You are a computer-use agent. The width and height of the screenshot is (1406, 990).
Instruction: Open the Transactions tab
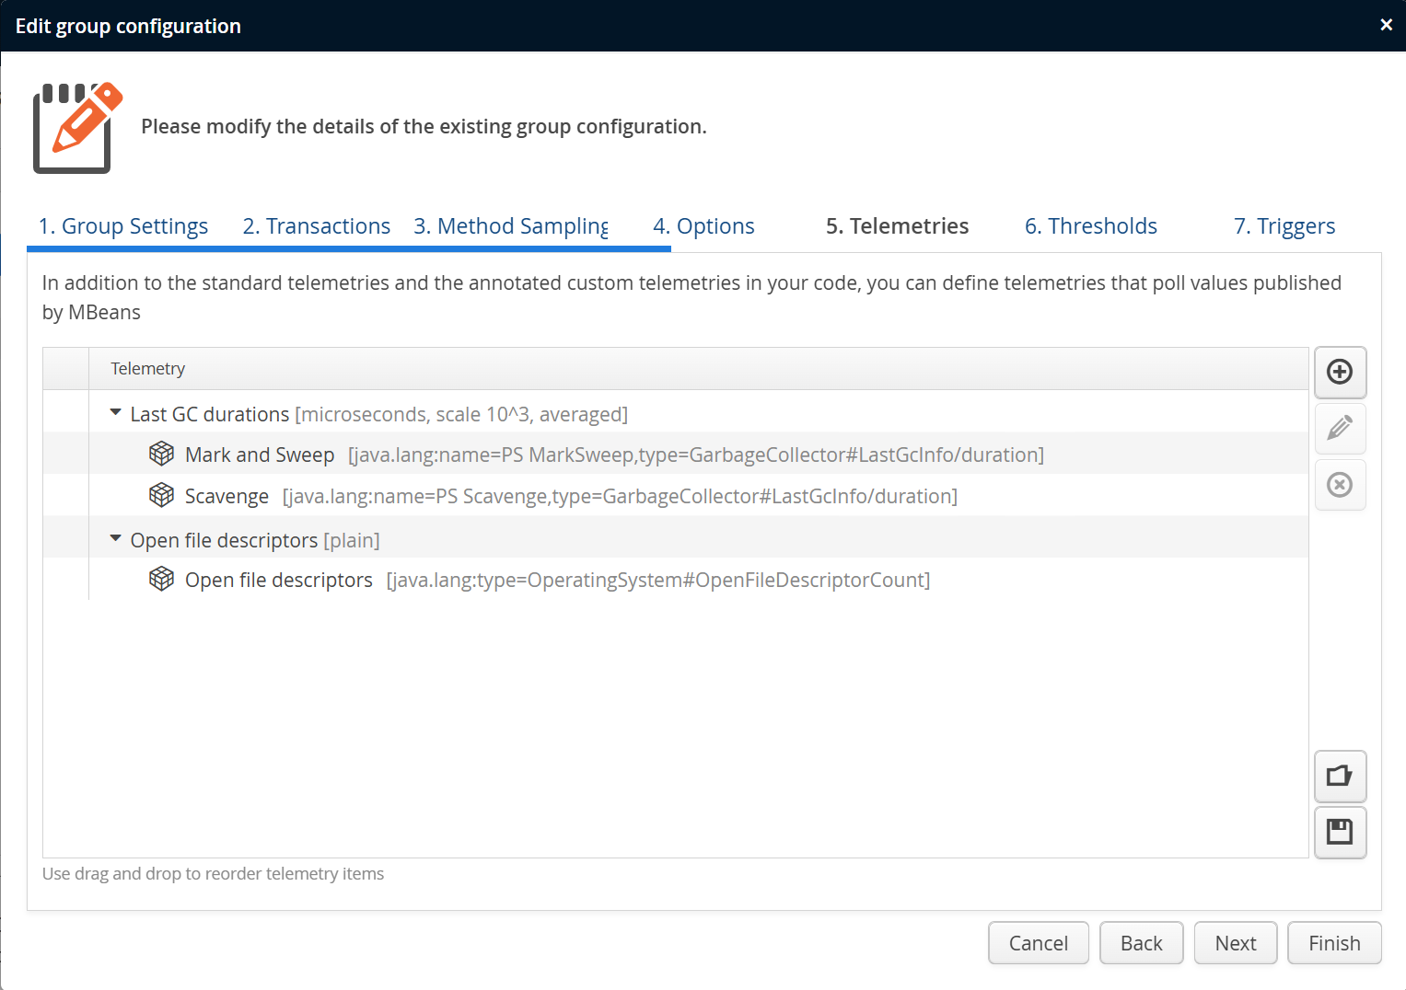316,226
